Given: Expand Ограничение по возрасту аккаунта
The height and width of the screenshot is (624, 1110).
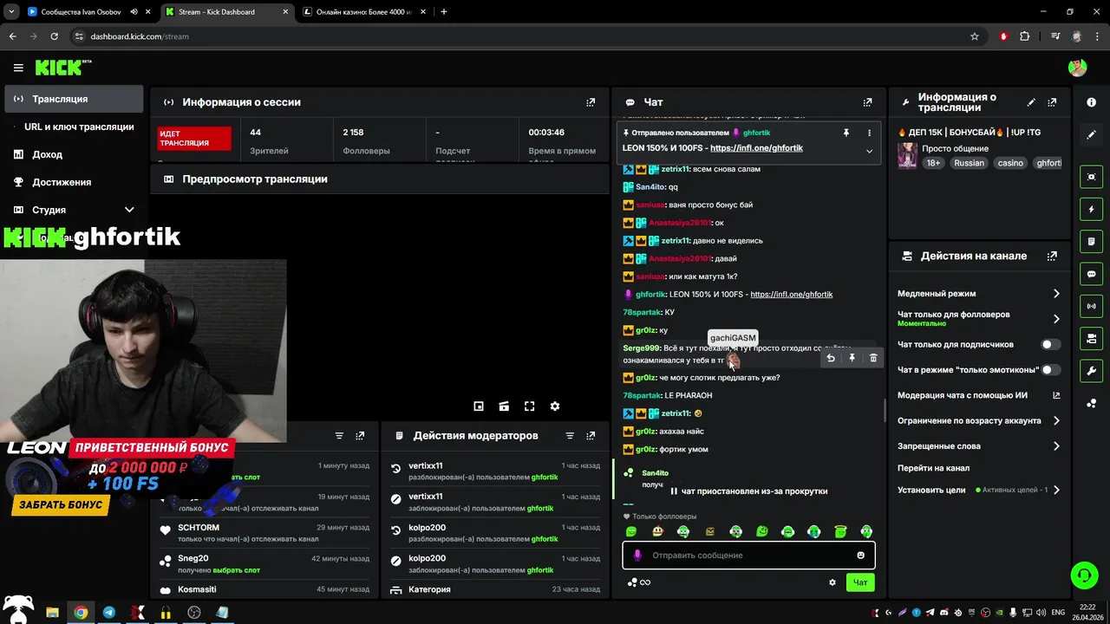Looking at the screenshot, I should 978,421.
